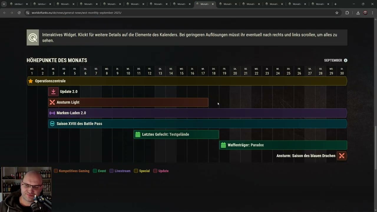Image resolution: width=377 pixels, height=212 pixels.
Task: Select day 'MO. 15' in calendar header
Action: pyautogui.click(x=182, y=71)
